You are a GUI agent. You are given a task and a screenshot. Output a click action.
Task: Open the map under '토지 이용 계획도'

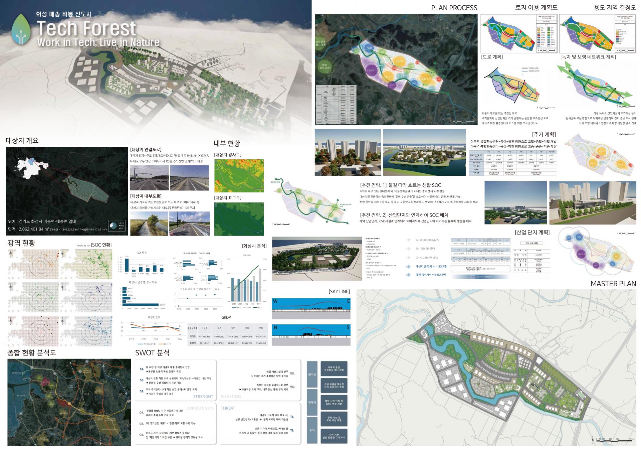pos(519,33)
